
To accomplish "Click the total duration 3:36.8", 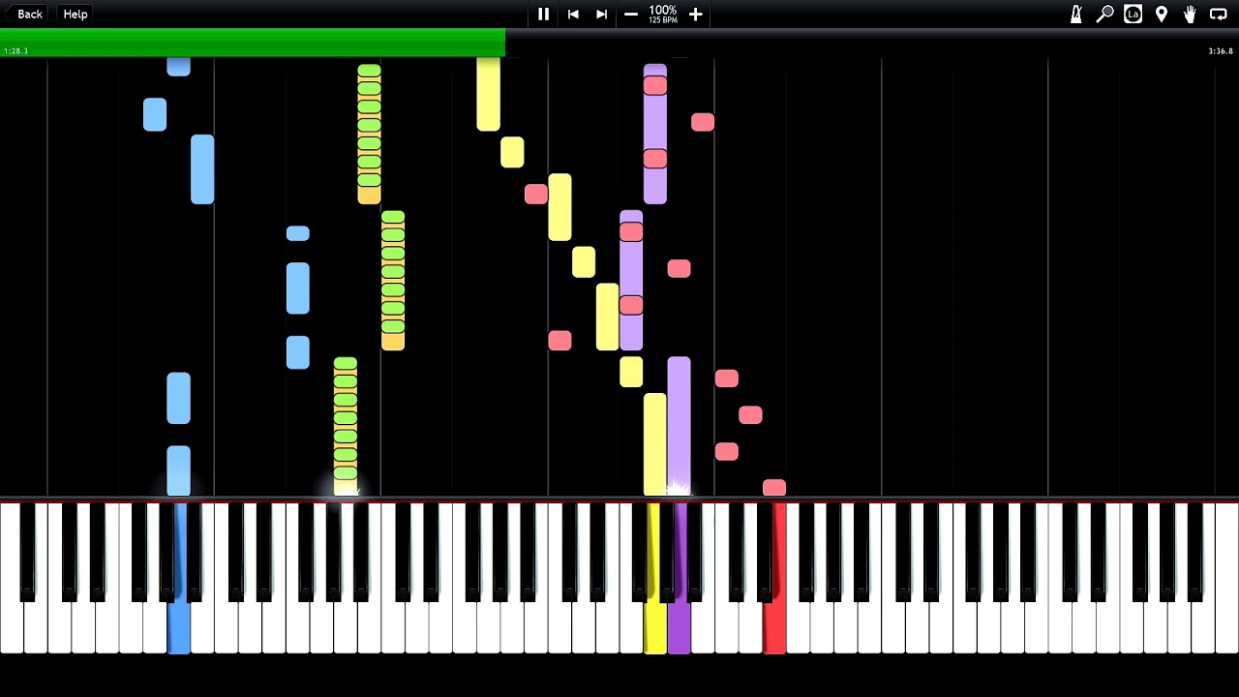I will 1221,51.
